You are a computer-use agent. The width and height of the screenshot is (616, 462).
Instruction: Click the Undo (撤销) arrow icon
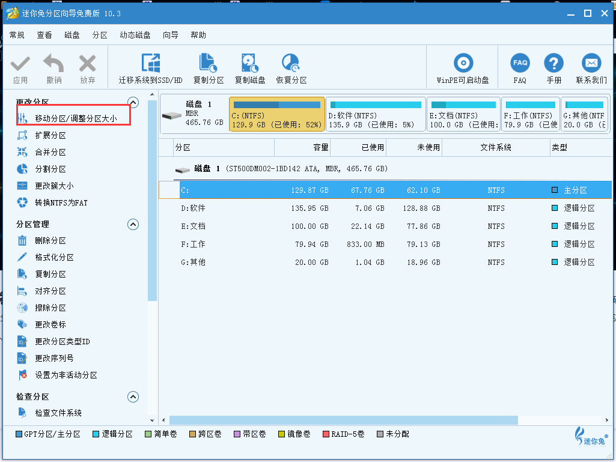pos(54,63)
